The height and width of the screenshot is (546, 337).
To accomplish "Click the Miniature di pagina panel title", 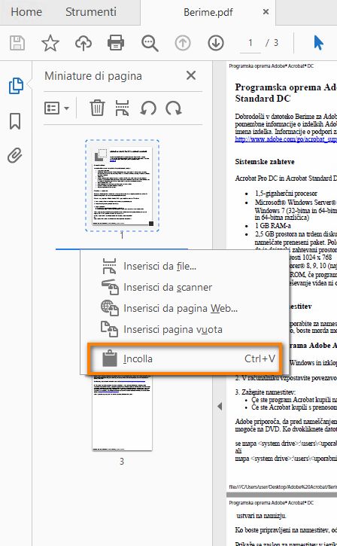I will (x=93, y=76).
